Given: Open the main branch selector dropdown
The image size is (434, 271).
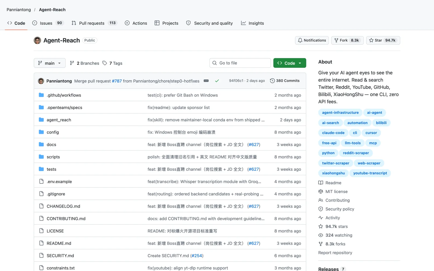Looking at the screenshot, I should pyautogui.click(x=50, y=63).
